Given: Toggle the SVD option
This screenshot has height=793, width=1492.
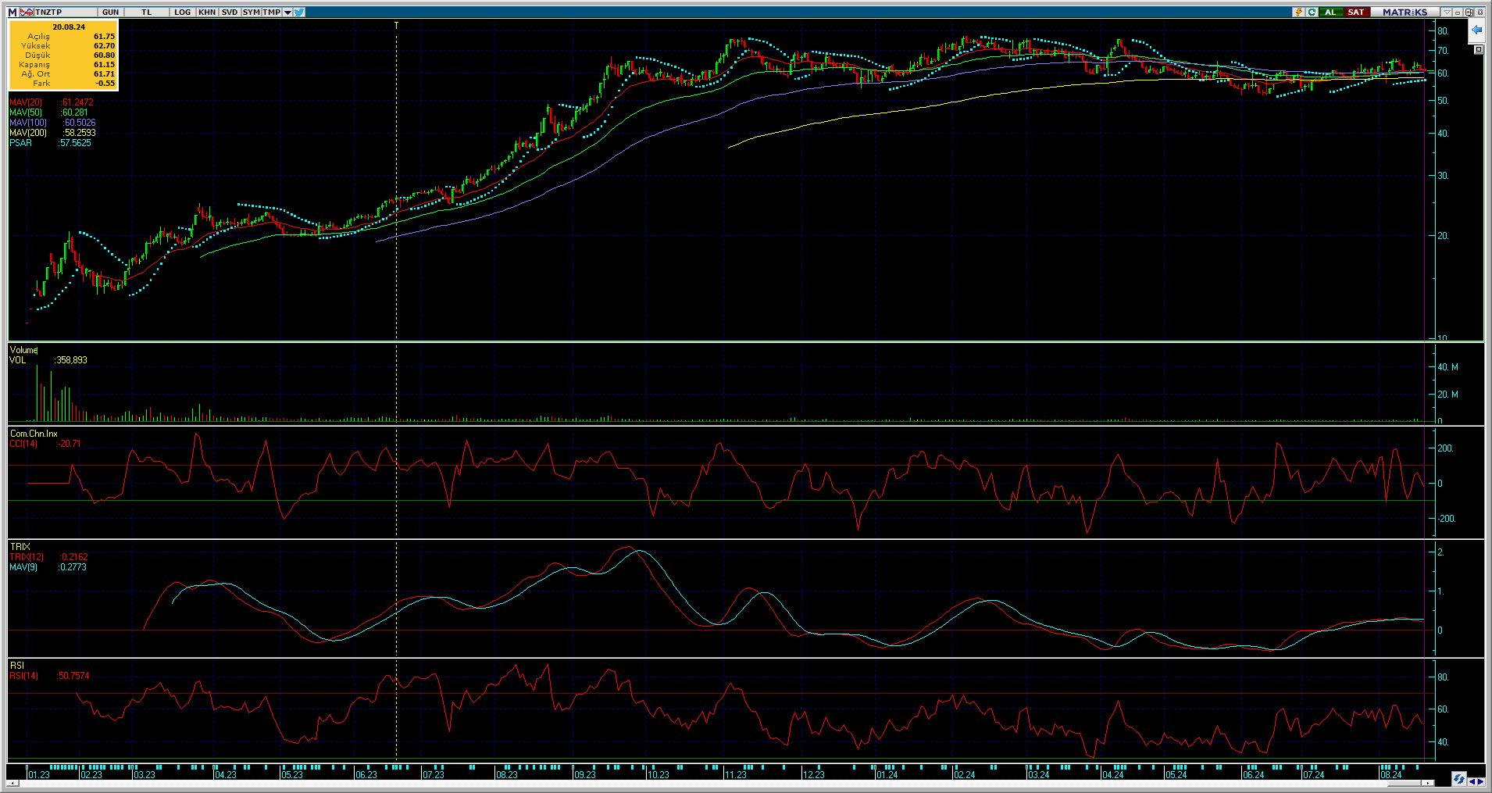Looking at the screenshot, I should pyautogui.click(x=230, y=12).
